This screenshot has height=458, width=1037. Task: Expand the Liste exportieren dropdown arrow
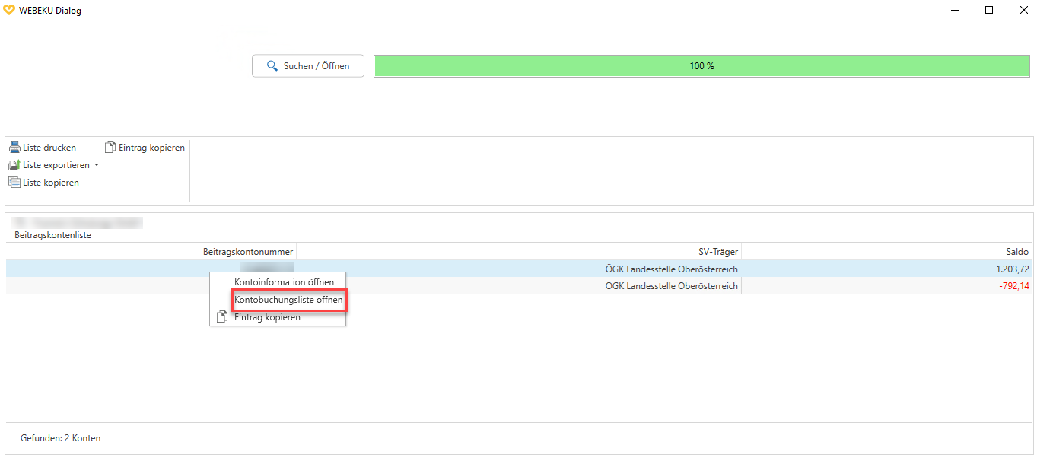97,165
